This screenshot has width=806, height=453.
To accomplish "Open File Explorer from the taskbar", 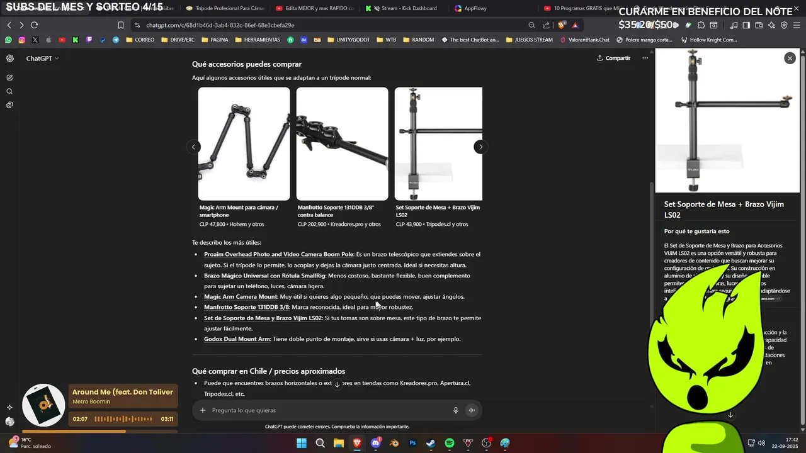I will [x=338, y=443].
